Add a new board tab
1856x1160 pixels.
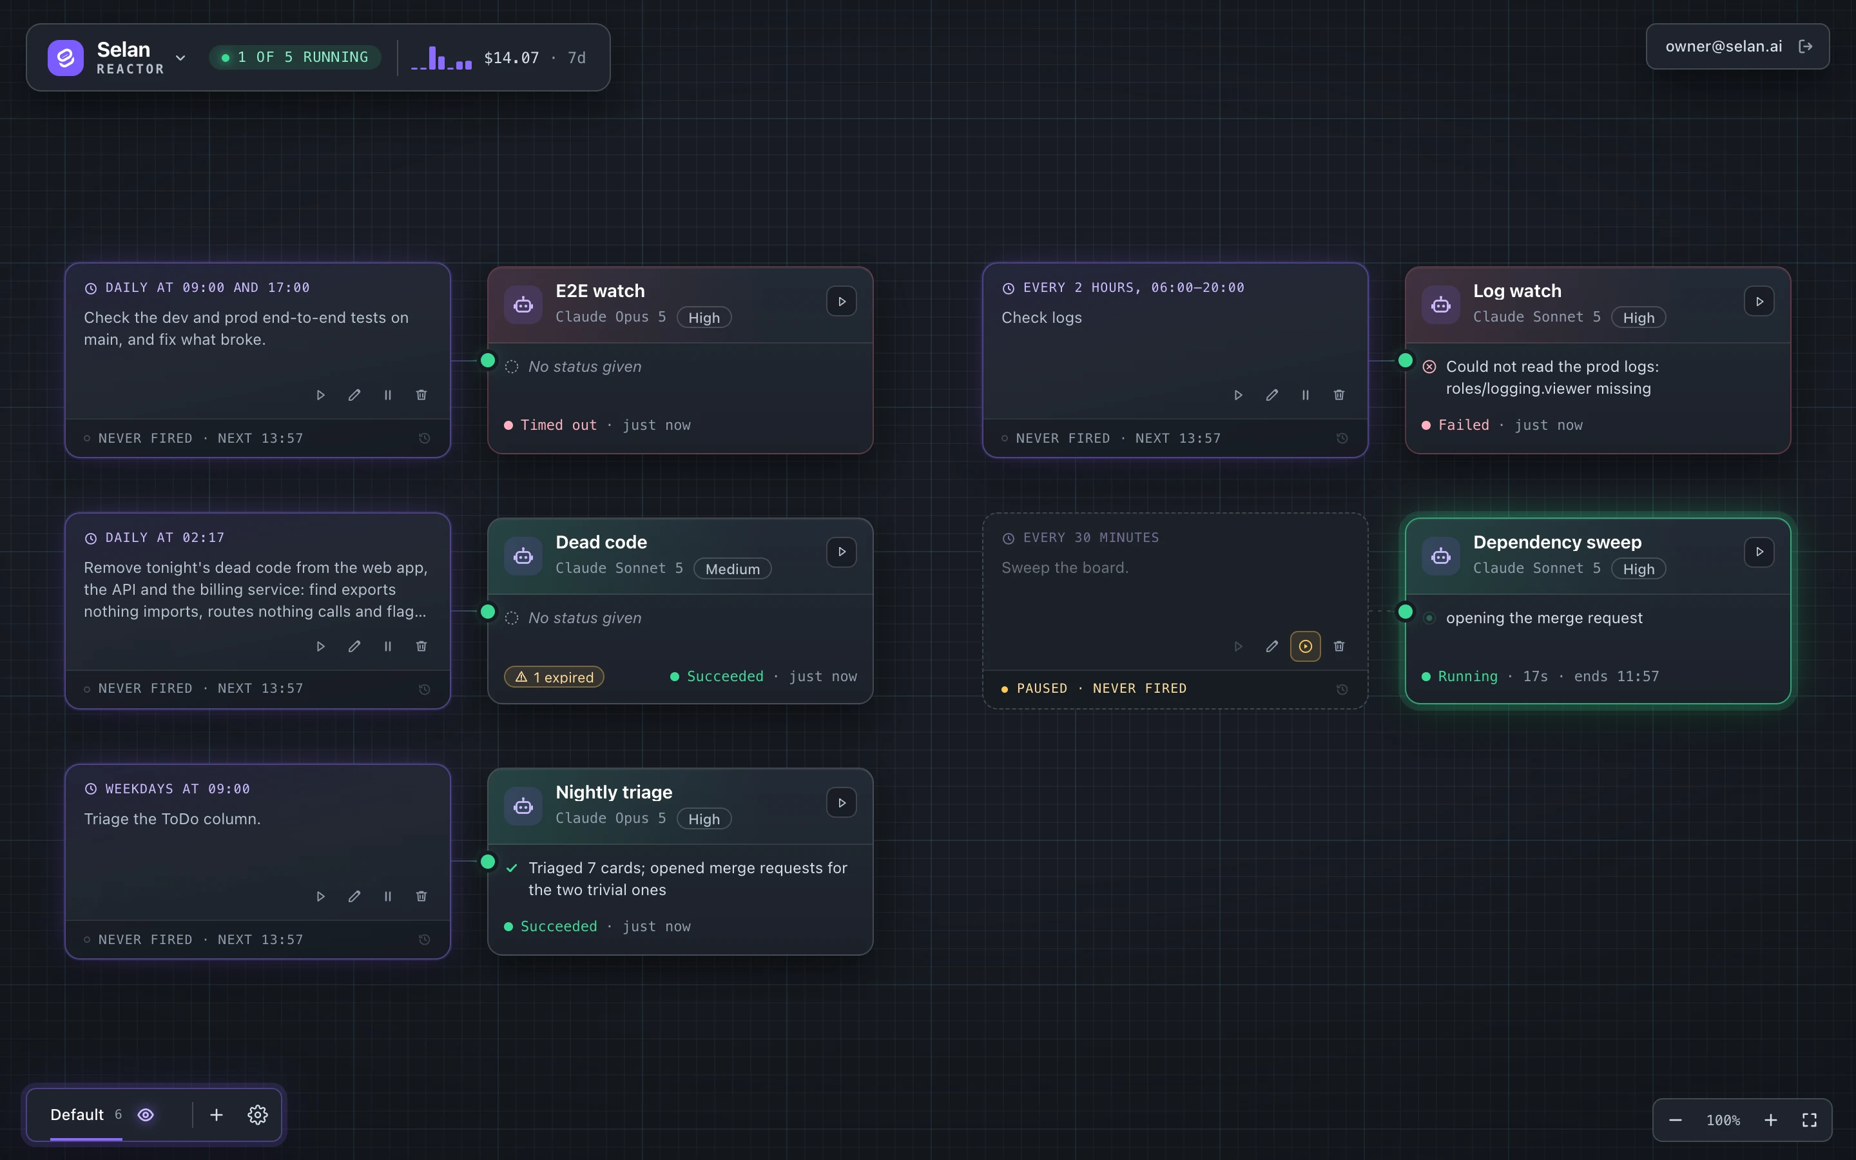217,1114
